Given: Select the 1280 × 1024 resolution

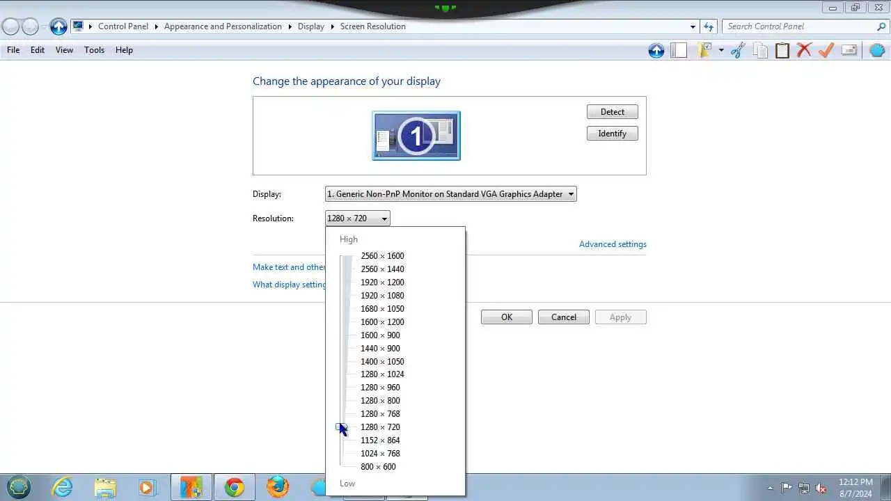Looking at the screenshot, I should pyautogui.click(x=382, y=374).
